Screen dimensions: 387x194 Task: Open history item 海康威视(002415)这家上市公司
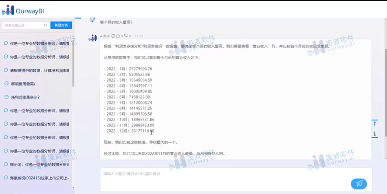pos(40,178)
